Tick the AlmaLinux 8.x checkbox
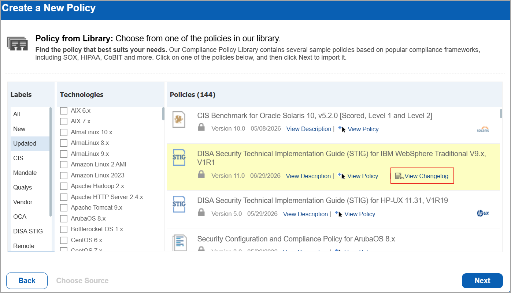Image resolution: width=511 pixels, height=293 pixels. [x=64, y=143]
